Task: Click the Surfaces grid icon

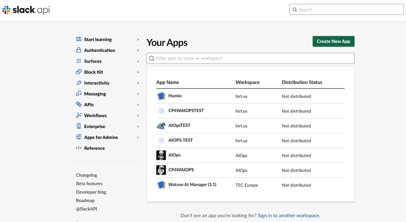Action: pos(79,61)
